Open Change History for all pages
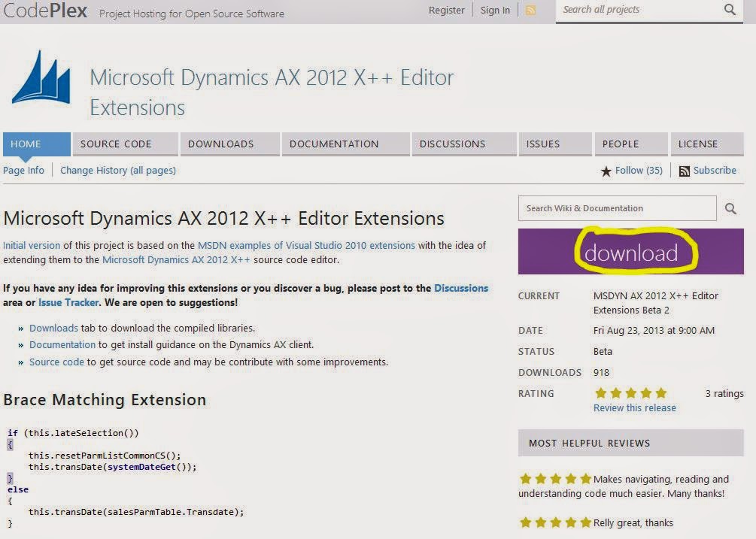 (x=117, y=171)
